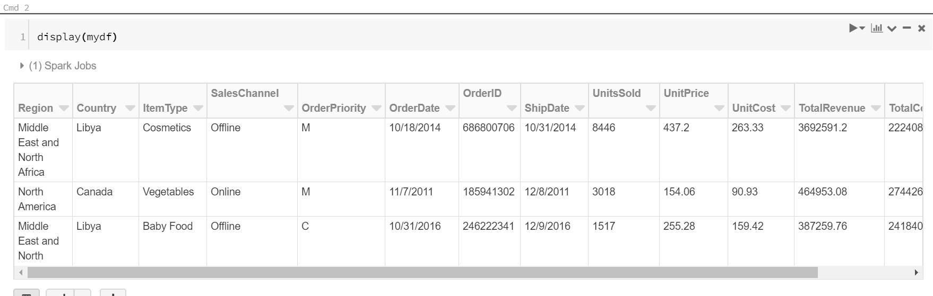Screen dimensions: 933x296
Task: Click the UnitCost column header label
Action: pos(754,108)
